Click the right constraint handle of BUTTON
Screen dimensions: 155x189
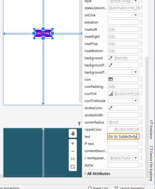[x=52, y=34]
